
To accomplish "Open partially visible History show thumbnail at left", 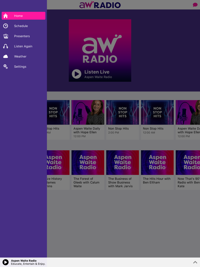I will pos(58,163).
